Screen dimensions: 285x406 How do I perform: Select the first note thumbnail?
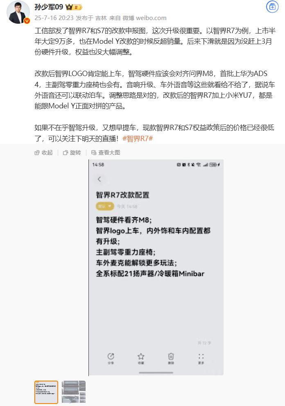pyautogui.click(x=46, y=392)
